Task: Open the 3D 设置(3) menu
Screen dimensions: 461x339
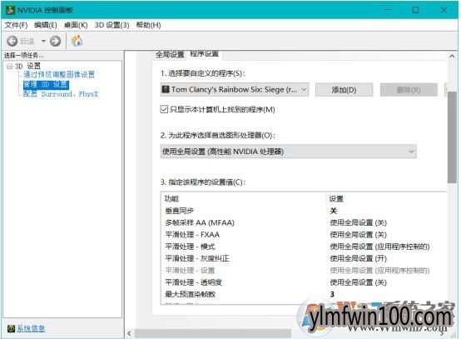Action: pos(112,25)
